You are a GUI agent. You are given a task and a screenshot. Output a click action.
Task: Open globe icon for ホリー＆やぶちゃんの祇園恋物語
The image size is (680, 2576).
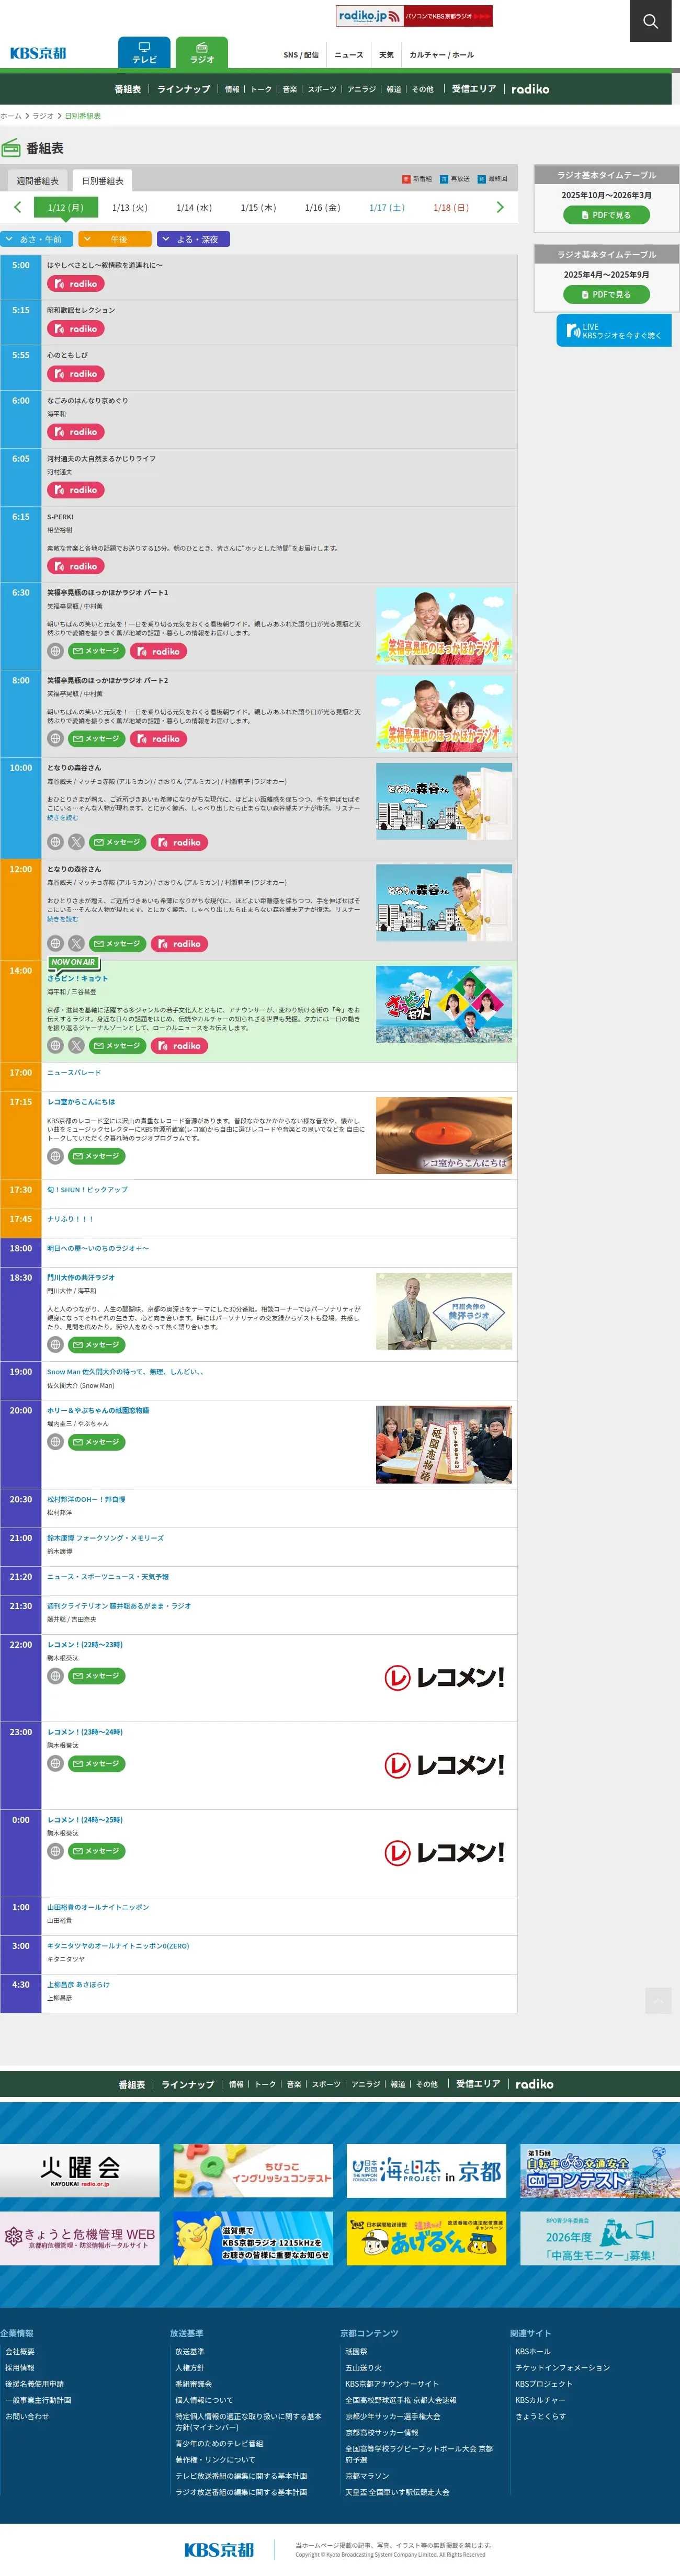(56, 1442)
